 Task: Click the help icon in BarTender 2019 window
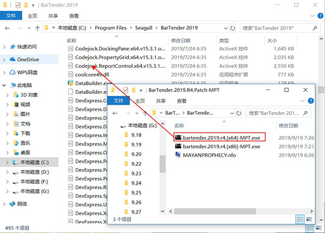[x=321, y=16]
